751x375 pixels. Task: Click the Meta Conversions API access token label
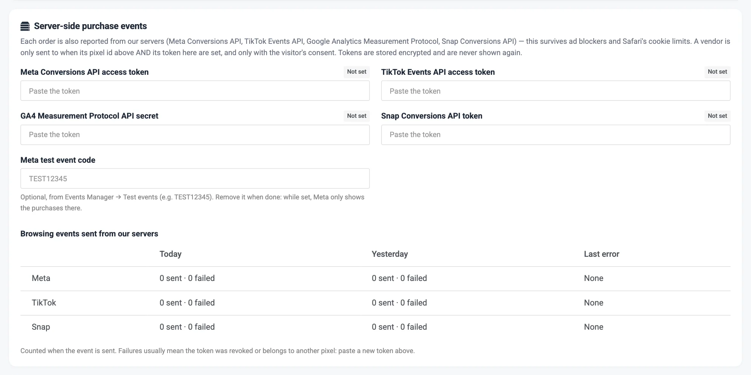tap(84, 72)
